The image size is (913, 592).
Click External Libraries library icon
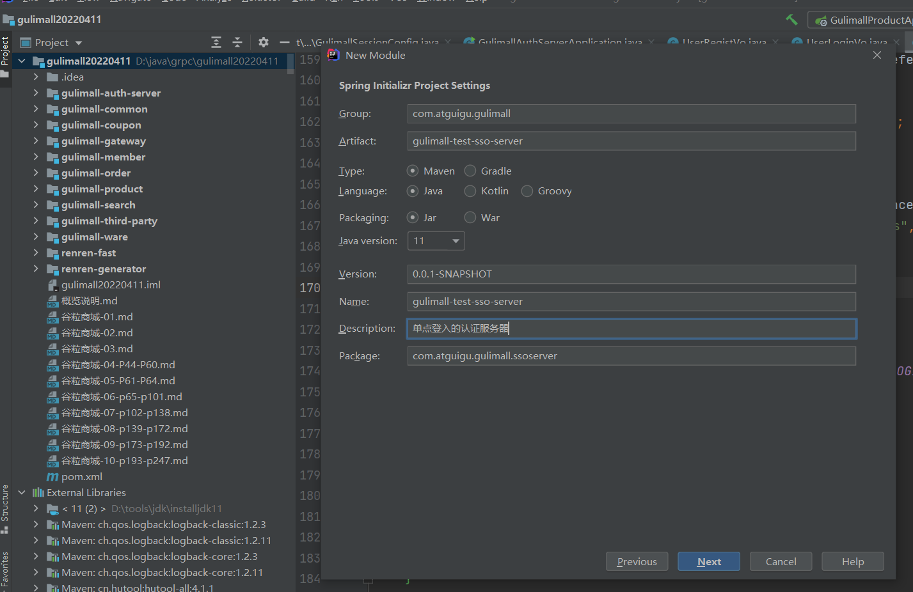click(38, 493)
